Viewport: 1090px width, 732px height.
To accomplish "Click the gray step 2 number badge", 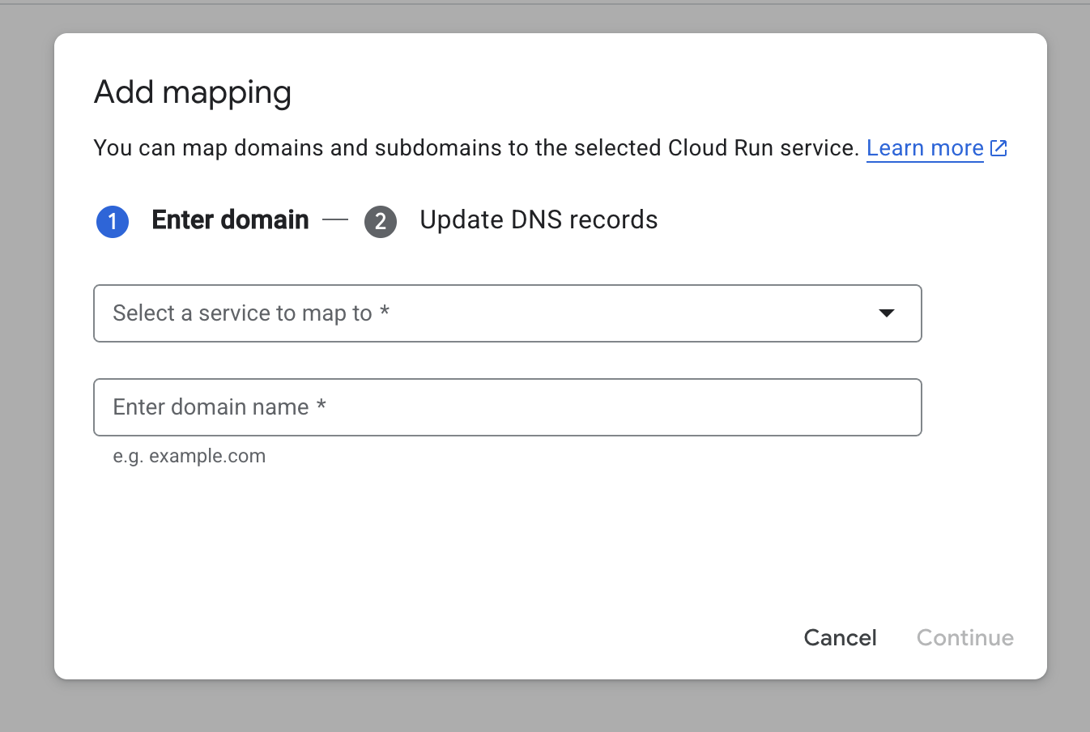I will (381, 221).
